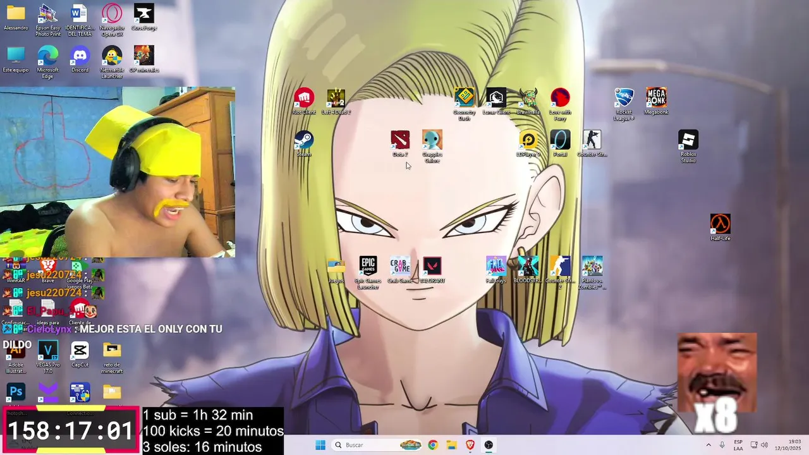Launch the Brawlhalla shortcut

[528, 101]
